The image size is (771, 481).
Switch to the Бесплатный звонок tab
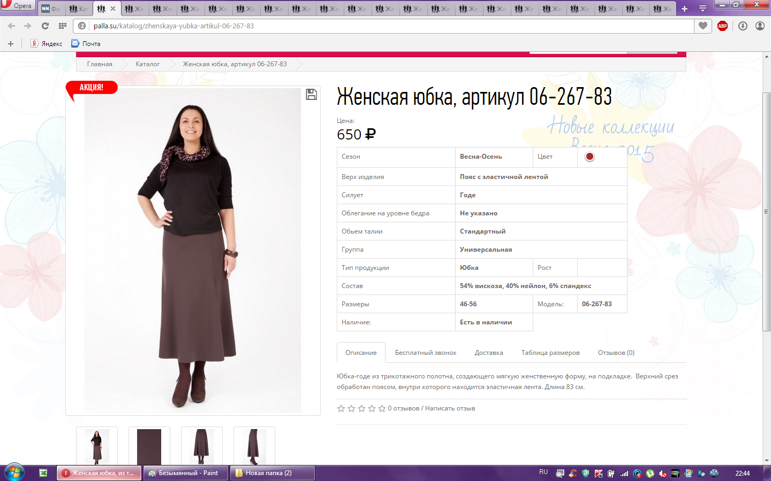click(426, 353)
